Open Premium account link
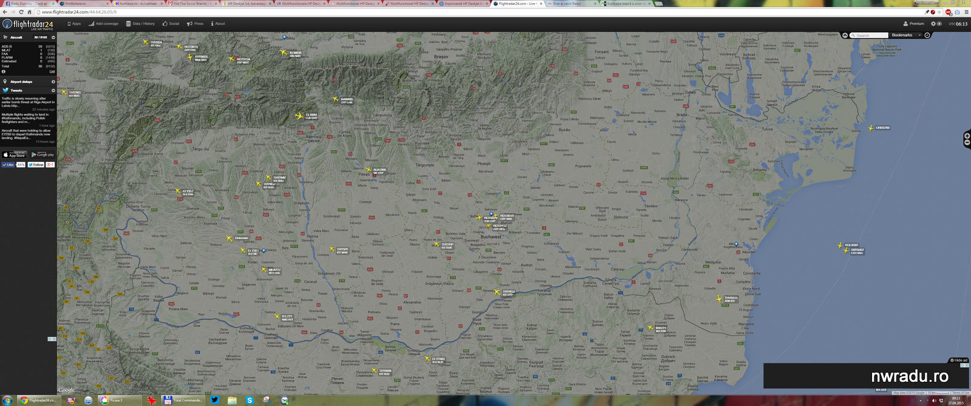 click(914, 24)
